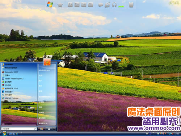Click the WinRAR books icon in Start menu

pyautogui.click(x=3, y=85)
